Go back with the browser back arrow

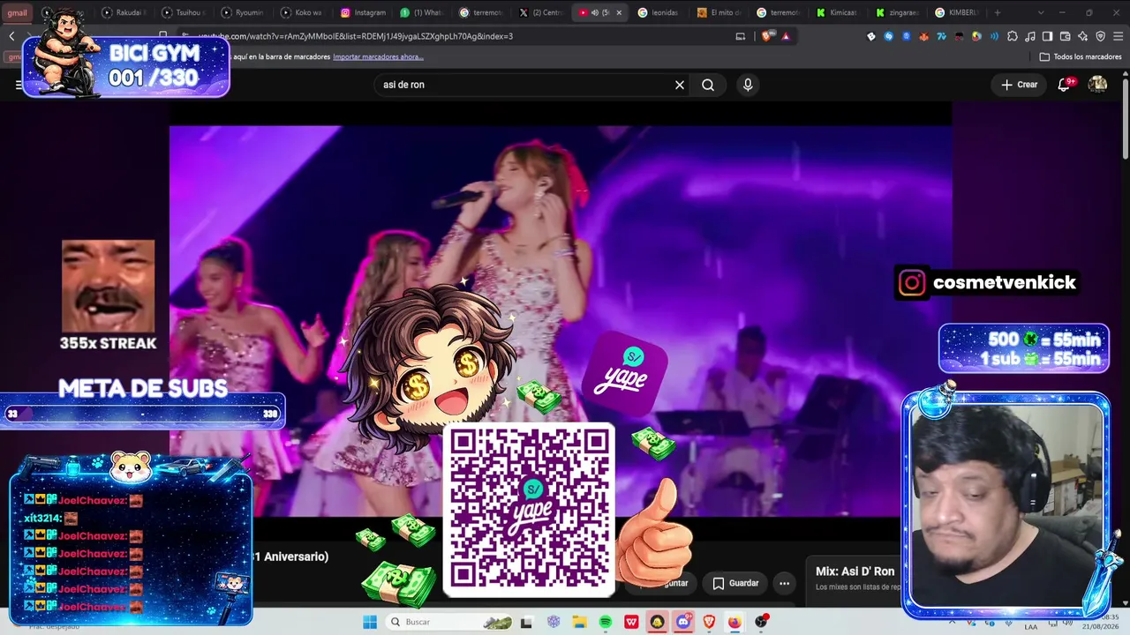pyautogui.click(x=11, y=36)
